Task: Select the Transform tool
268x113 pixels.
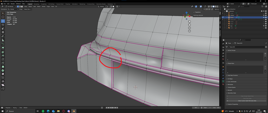Action: click(3, 32)
